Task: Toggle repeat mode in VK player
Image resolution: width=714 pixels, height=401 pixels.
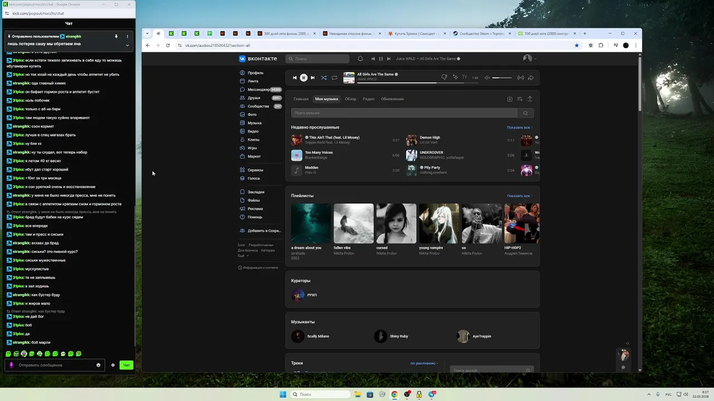Action: click(x=334, y=78)
